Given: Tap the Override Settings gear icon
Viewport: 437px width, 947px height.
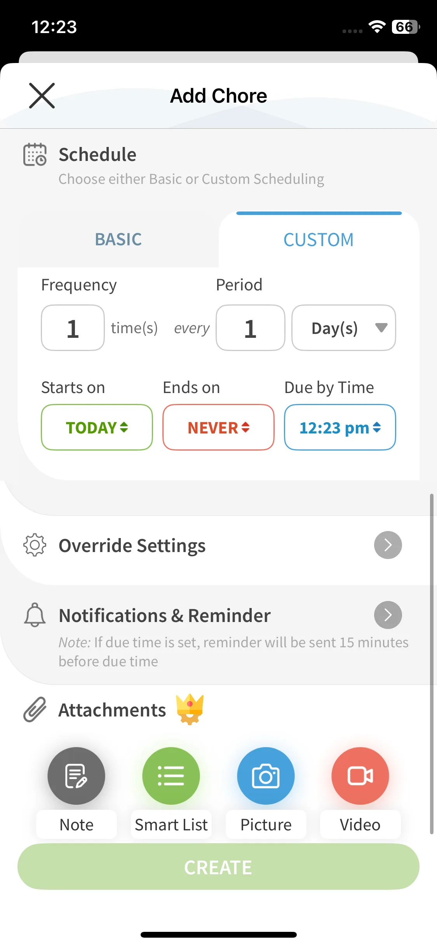Looking at the screenshot, I should [x=35, y=545].
